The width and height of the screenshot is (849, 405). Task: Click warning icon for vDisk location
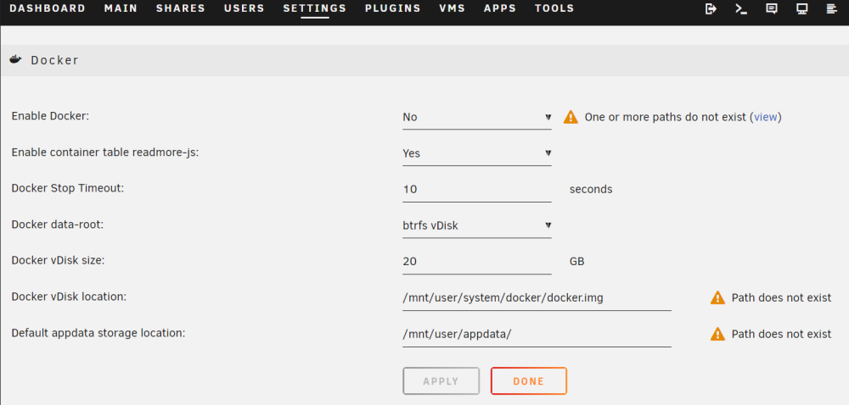point(717,297)
